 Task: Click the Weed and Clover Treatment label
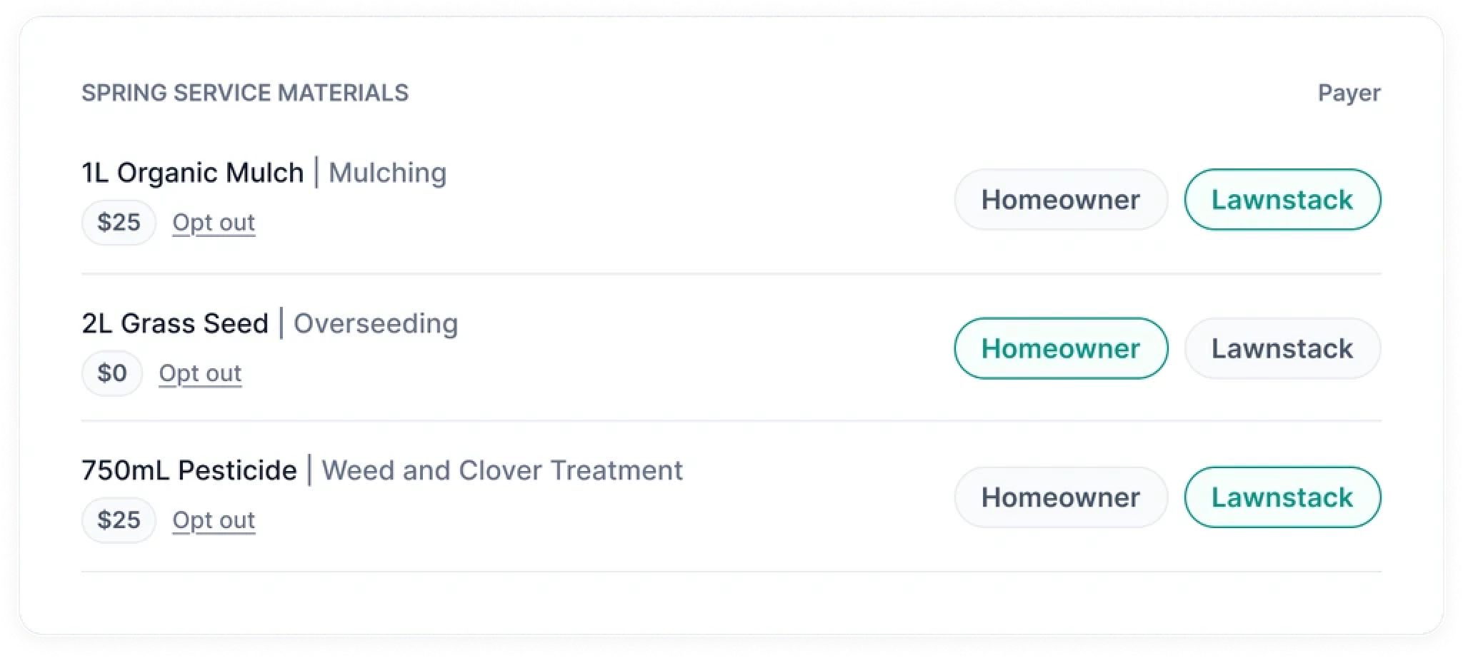[501, 471]
